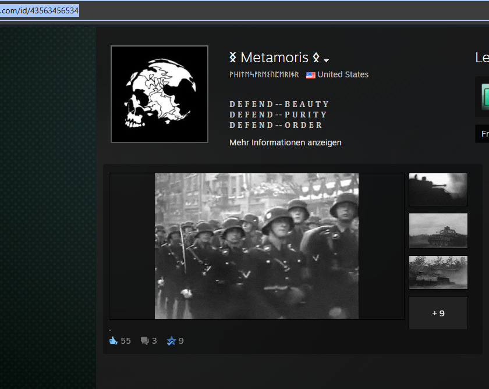Select the top dark thumbnail in showcase
This screenshot has height=389, width=489.
438,190
